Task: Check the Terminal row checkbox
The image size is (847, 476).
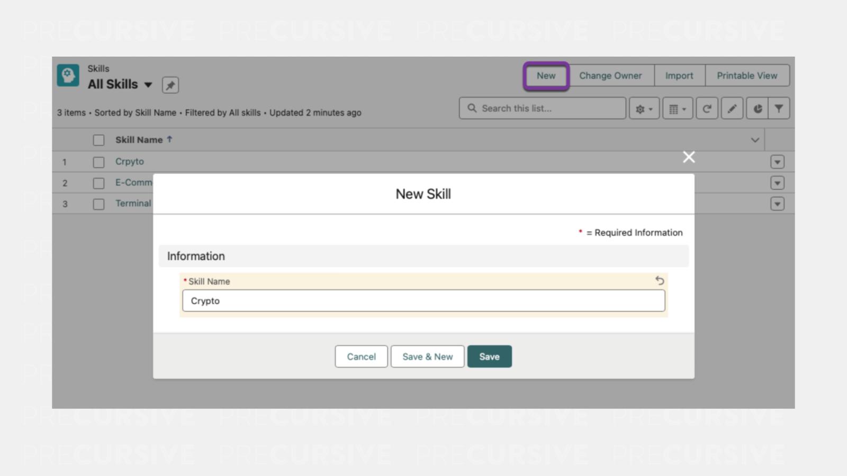Action: pyautogui.click(x=98, y=203)
